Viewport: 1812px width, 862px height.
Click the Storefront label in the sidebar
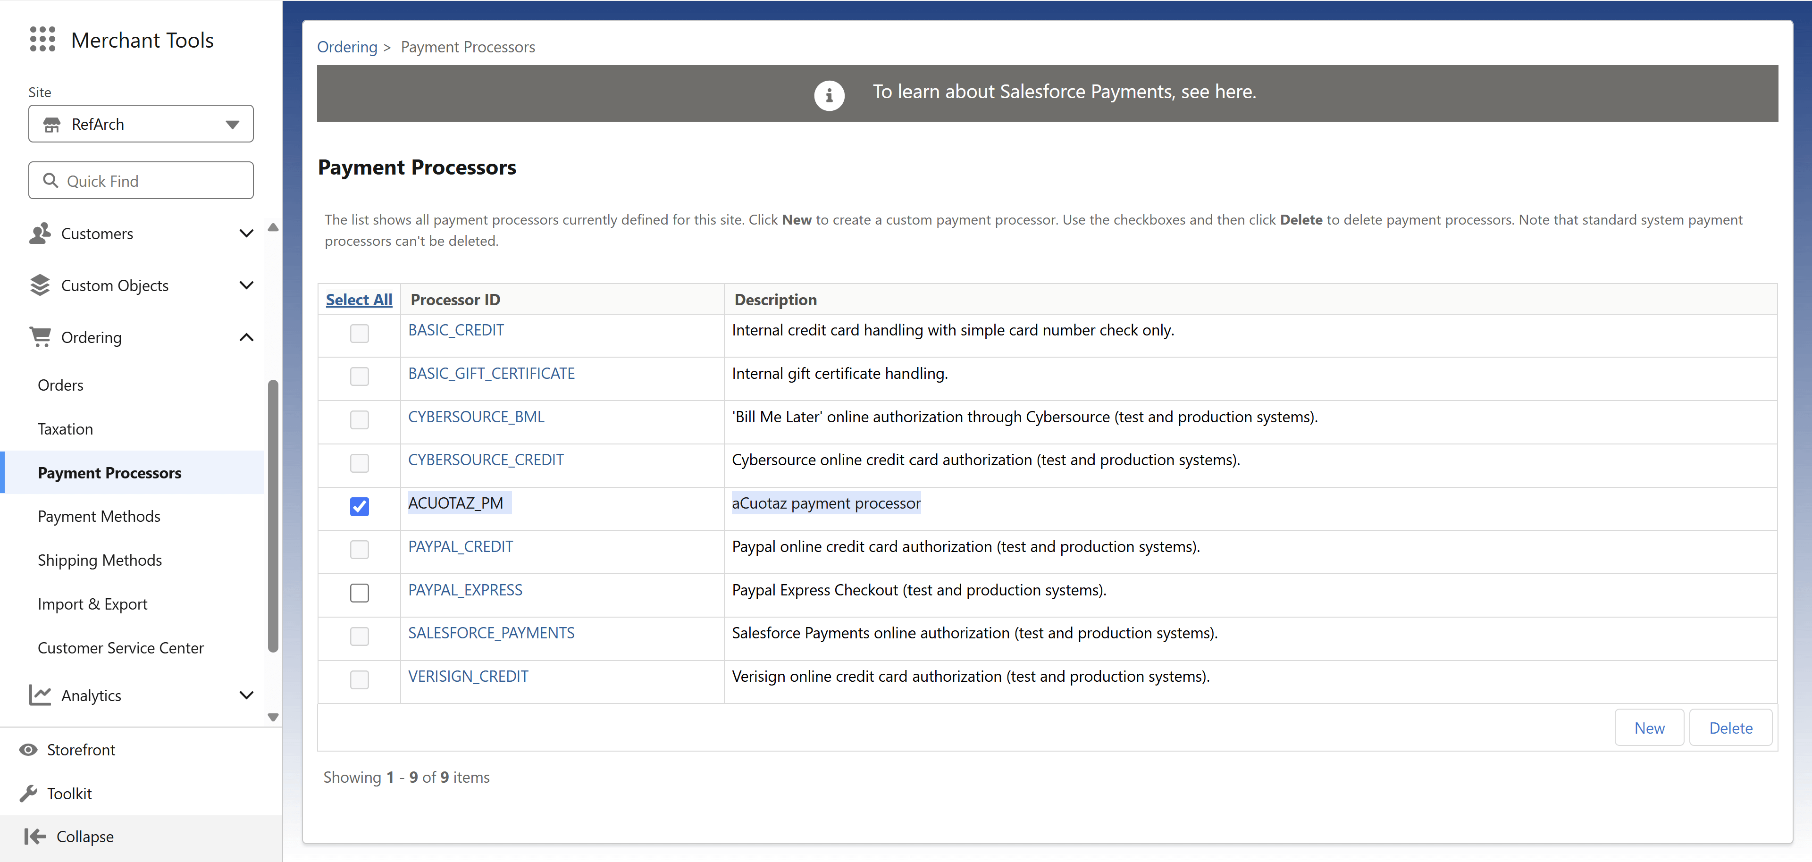(81, 750)
